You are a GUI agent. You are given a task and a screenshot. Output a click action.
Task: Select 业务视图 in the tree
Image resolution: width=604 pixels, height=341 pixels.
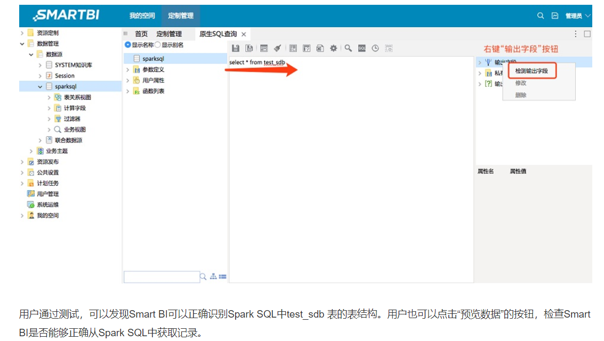click(x=75, y=130)
